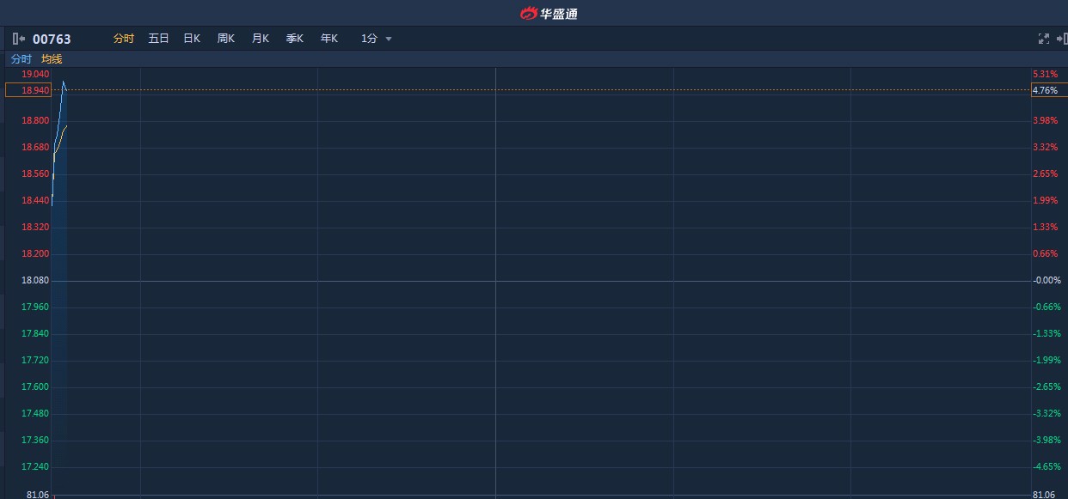The width and height of the screenshot is (1068, 499).
Task: Click the peak of the intraday price line
Action: (x=63, y=82)
